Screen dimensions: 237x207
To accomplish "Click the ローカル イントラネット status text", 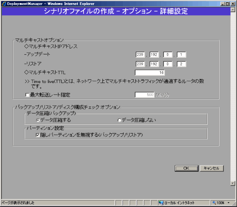I will 179,203.
